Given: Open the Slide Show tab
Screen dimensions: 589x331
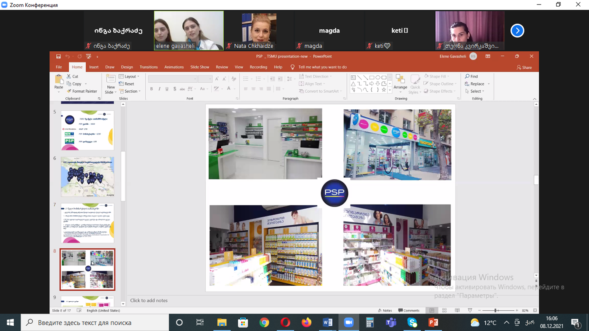Looking at the screenshot, I should point(200,67).
